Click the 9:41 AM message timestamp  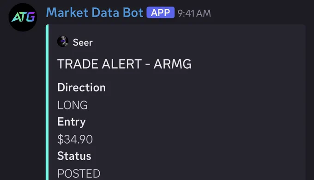194,13
